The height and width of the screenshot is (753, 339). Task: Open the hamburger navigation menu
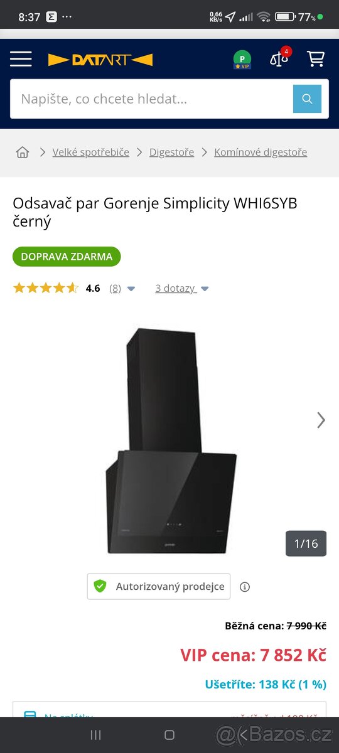pyautogui.click(x=21, y=59)
